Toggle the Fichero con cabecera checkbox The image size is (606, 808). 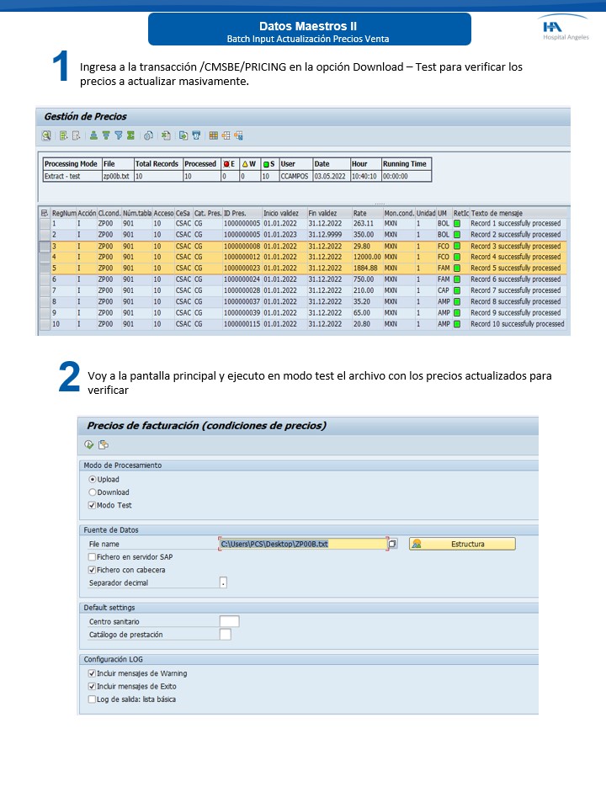pos(93,570)
